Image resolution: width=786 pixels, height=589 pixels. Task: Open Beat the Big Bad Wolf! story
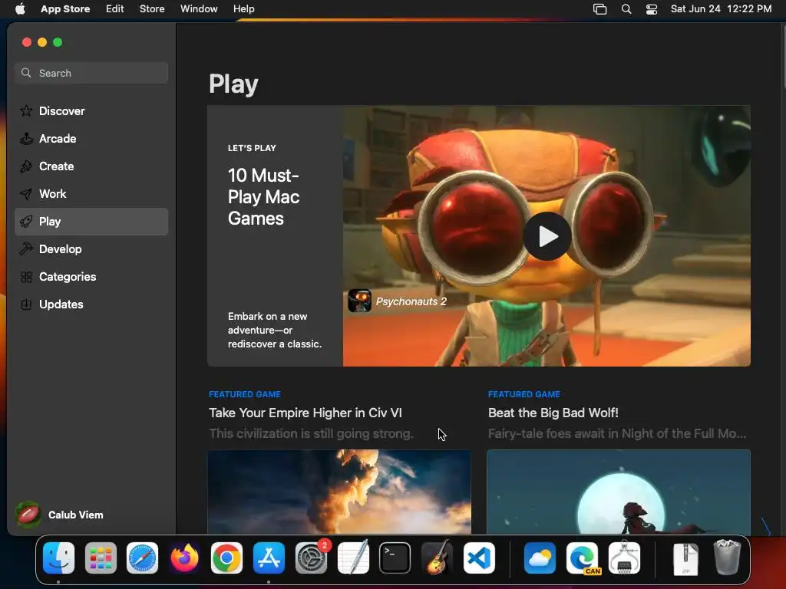(x=553, y=413)
